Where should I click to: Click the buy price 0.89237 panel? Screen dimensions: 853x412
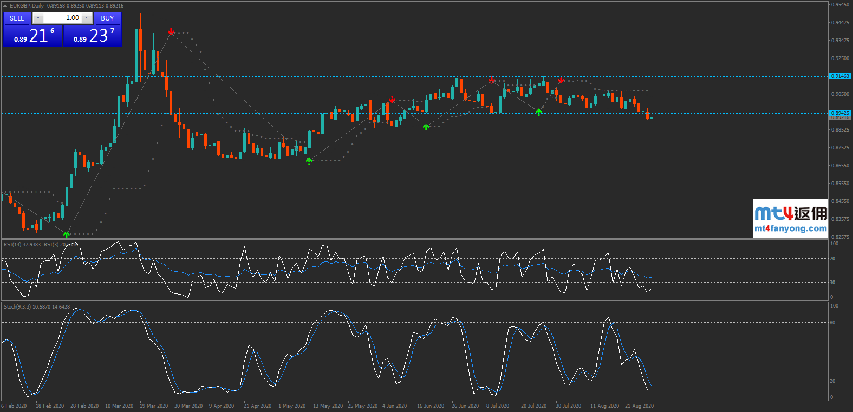pos(93,36)
